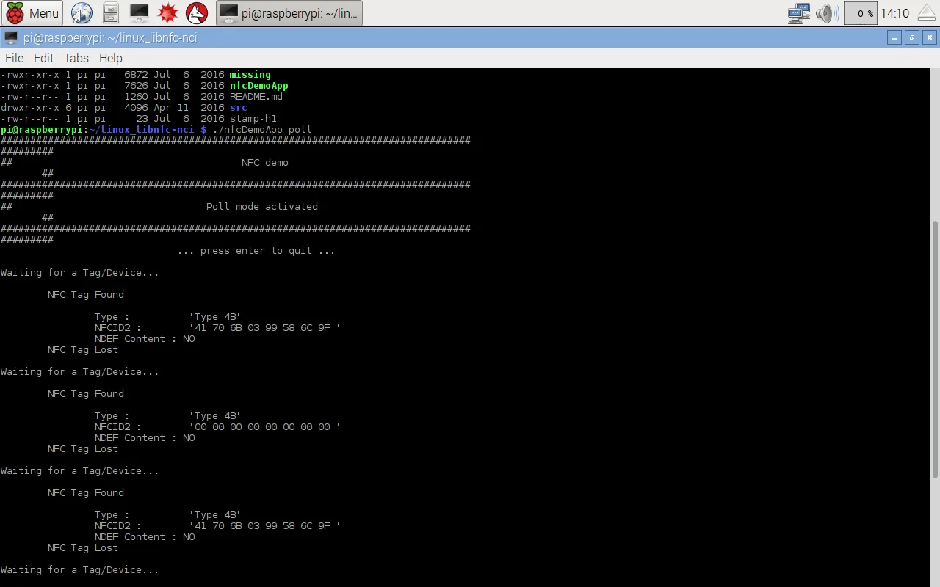Launch the web browser globe icon

click(x=82, y=13)
